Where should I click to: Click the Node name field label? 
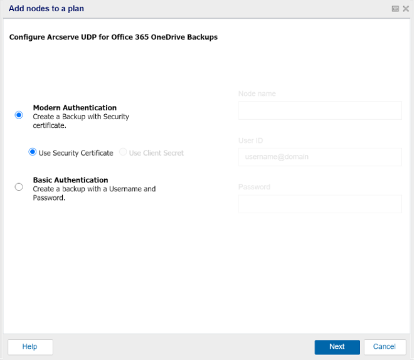point(257,93)
